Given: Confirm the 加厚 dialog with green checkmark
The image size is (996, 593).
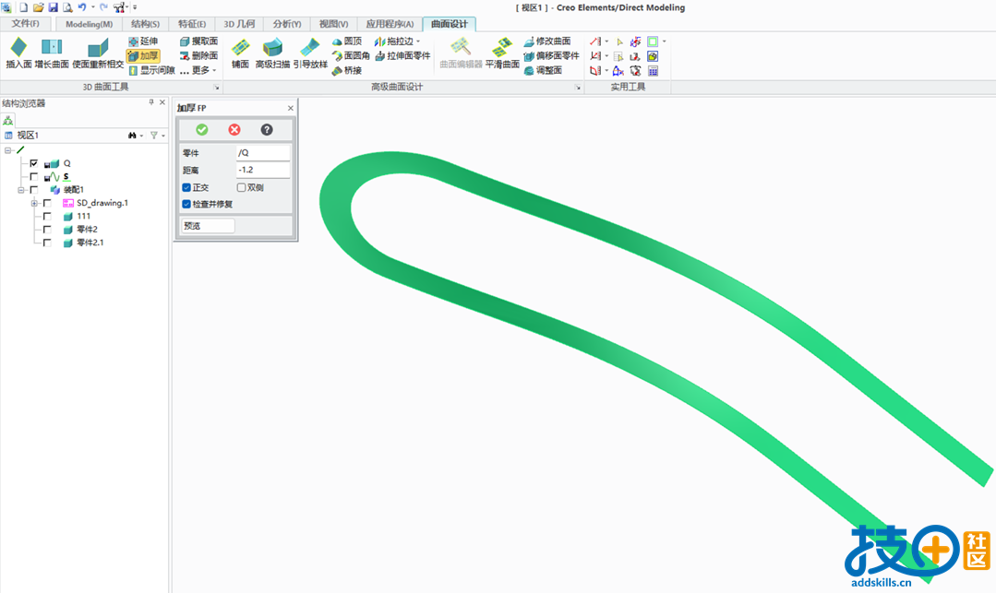Looking at the screenshot, I should coord(202,129).
